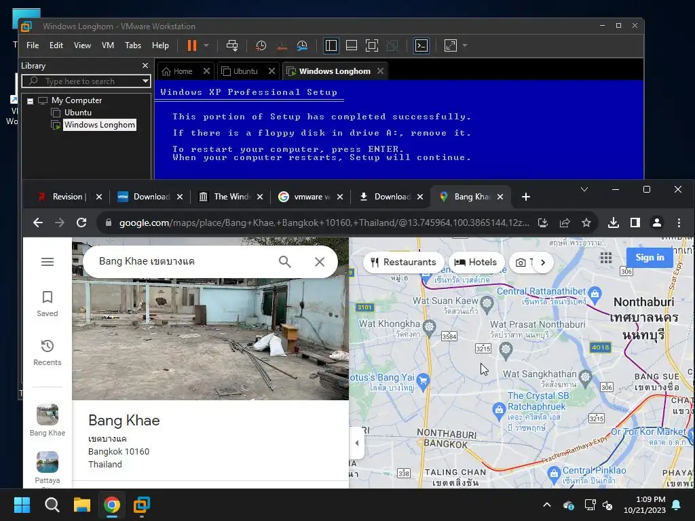
Task: Open the VMware snapshot manager
Action: (302, 45)
